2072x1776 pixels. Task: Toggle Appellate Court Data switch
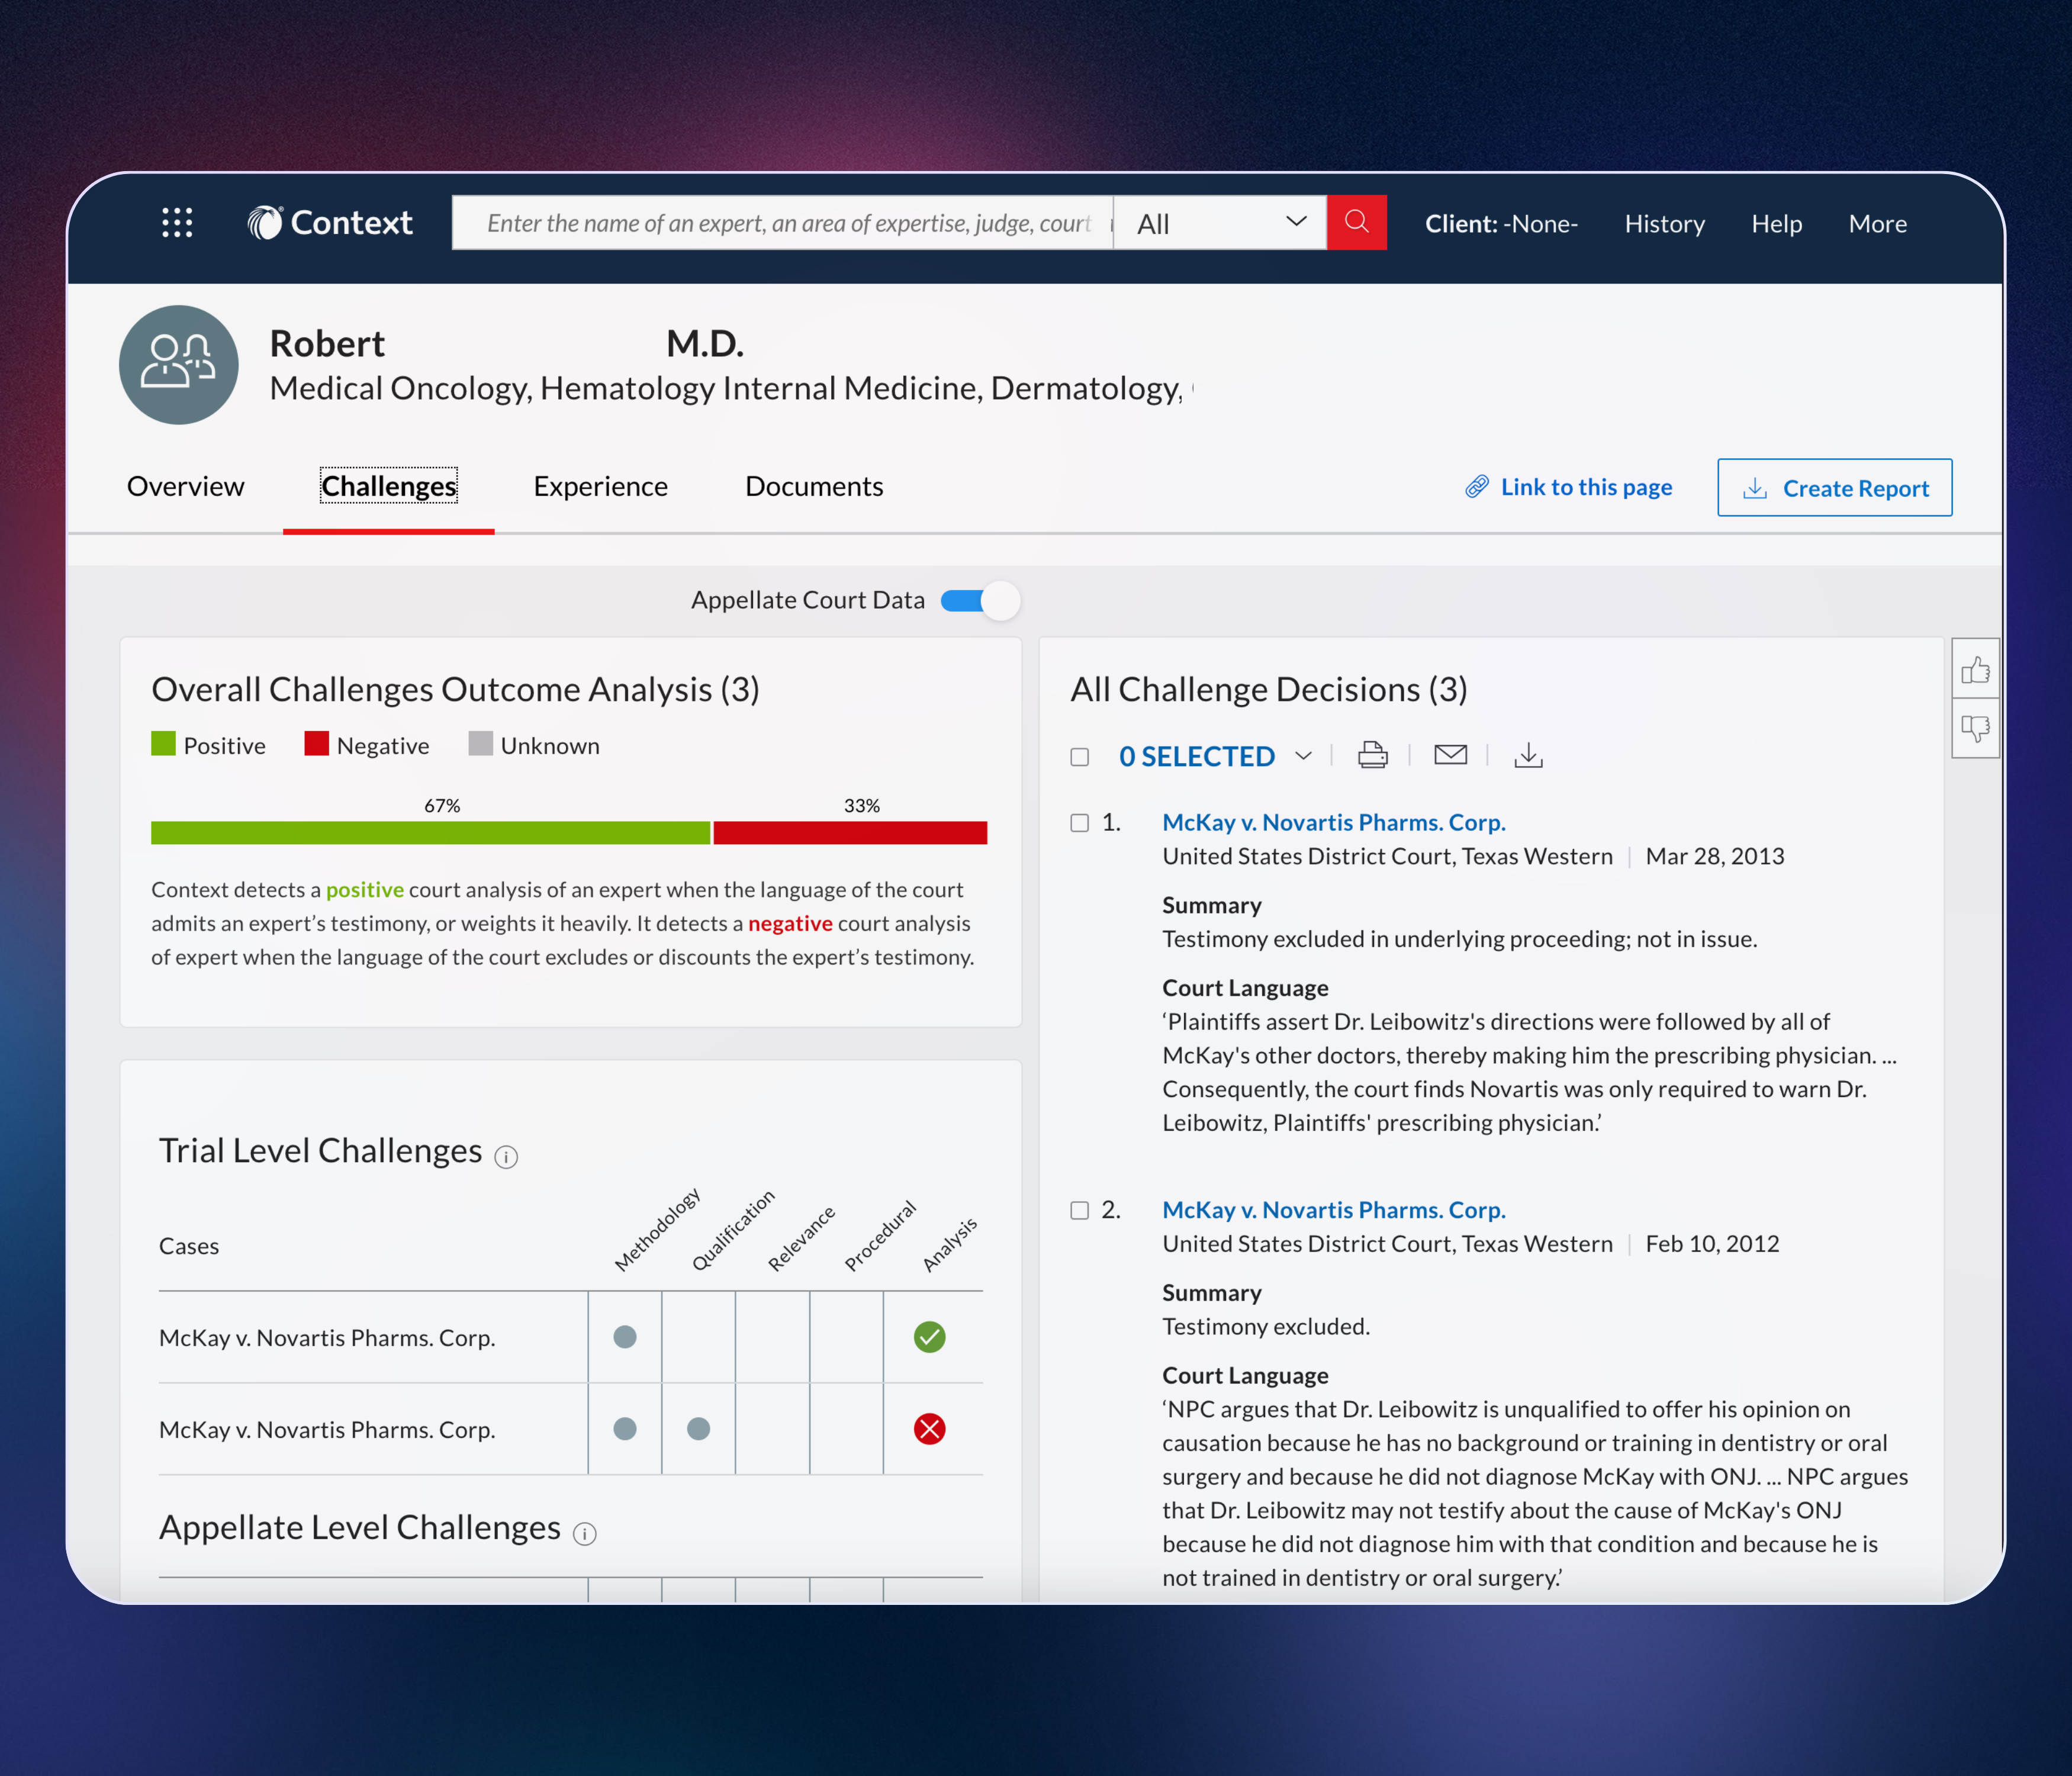980,600
